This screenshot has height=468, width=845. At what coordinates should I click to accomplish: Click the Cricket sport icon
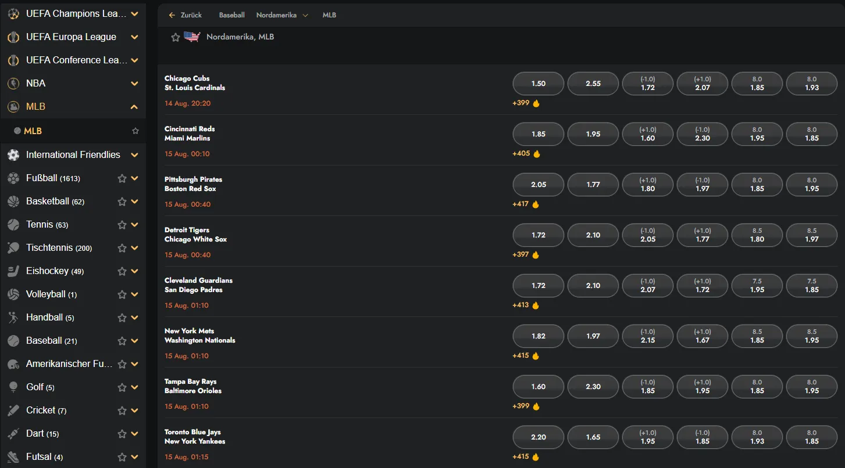pyautogui.click(x=13, y=411)
